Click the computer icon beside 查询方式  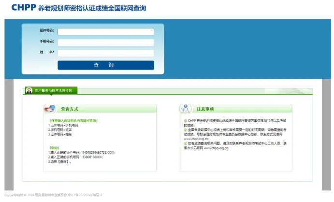click(x=50, y=108)
